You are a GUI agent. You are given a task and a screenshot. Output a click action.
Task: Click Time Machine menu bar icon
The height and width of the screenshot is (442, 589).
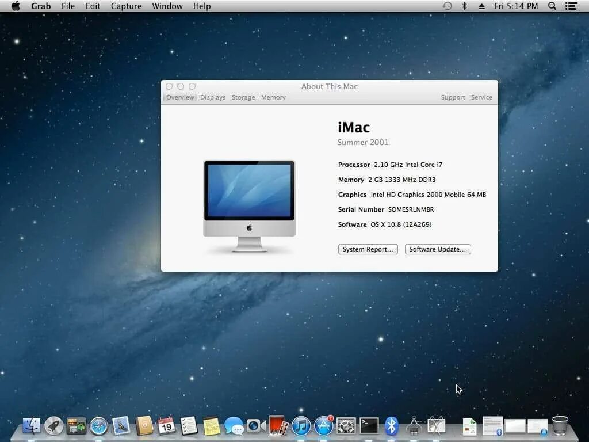[447, 6]
